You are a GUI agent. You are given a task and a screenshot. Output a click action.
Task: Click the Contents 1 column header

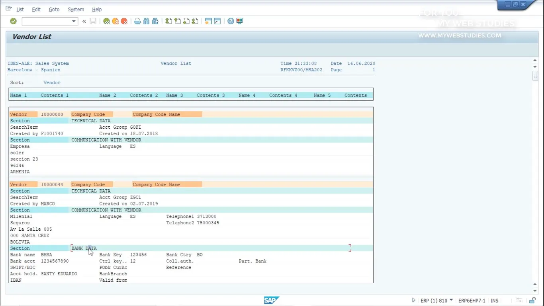55,95
